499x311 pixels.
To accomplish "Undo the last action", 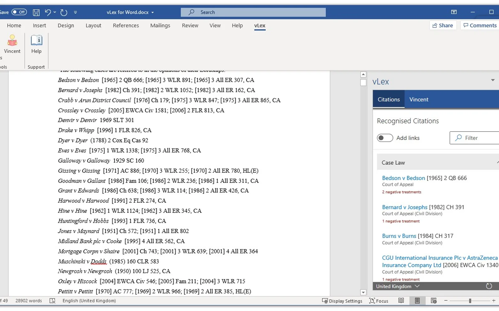I will tap(48, 12).
